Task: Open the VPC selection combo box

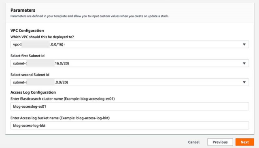Action: coord(129,44)
